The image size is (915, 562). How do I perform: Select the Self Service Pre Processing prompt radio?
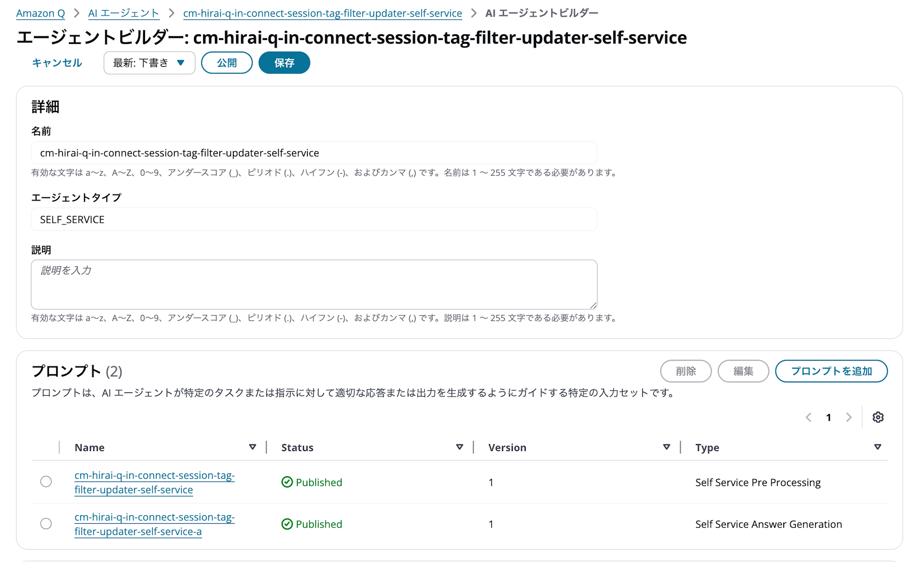(46, 482)
